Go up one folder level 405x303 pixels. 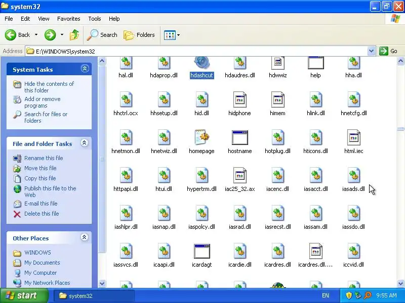tap(74, 35)
